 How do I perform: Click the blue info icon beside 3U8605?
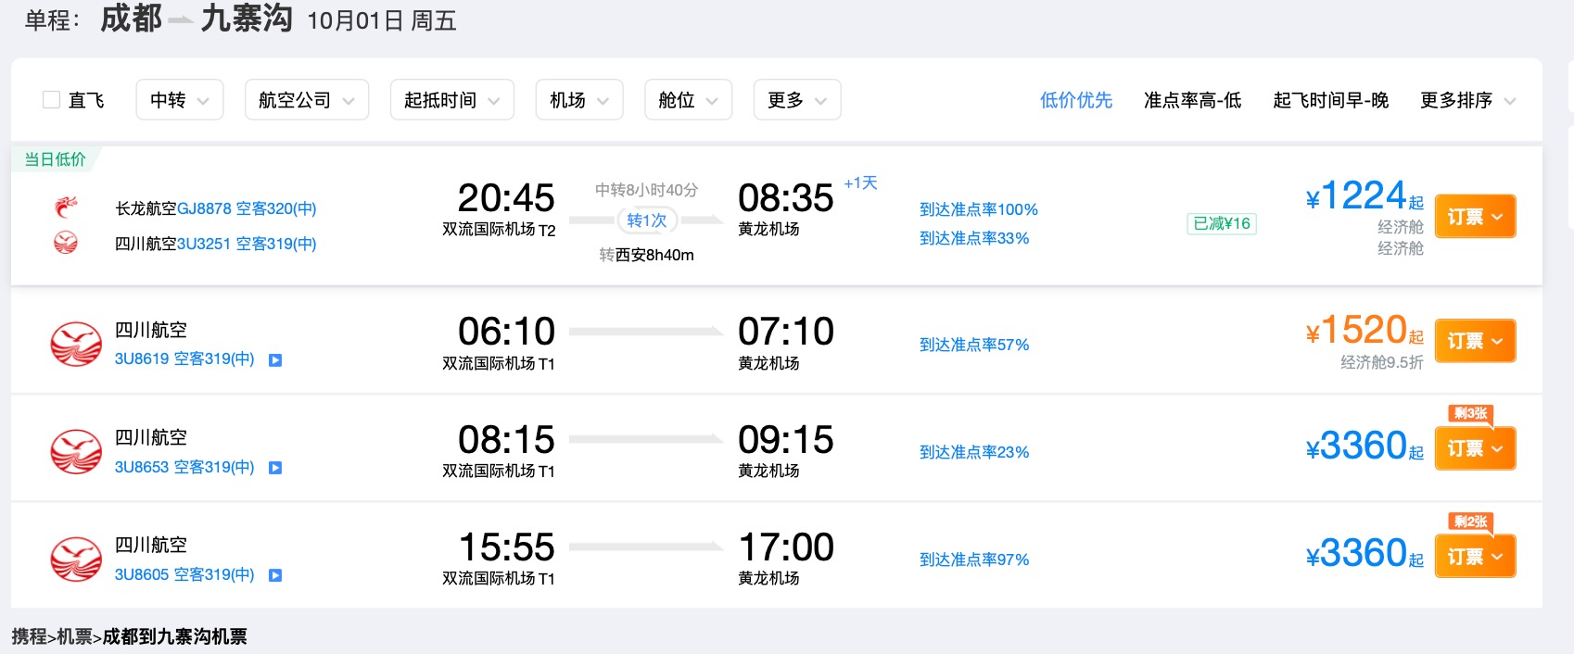[x=275, y=575]
